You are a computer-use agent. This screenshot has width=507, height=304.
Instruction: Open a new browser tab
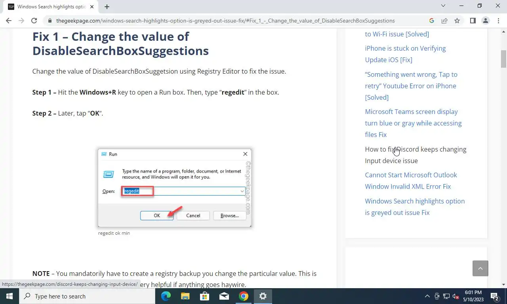coord(107,6)
